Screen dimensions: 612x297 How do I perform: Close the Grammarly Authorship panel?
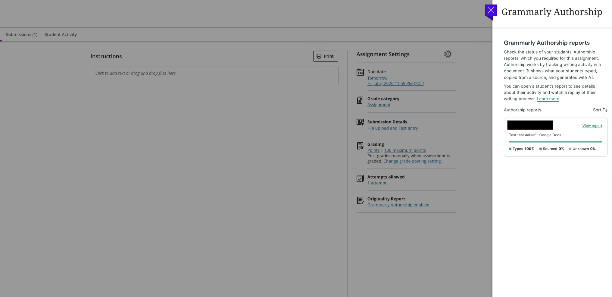click(x=491, y=11)
